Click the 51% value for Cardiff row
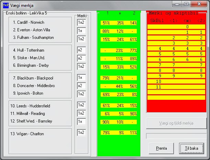210x160 pixels. (x=106, y=23)
